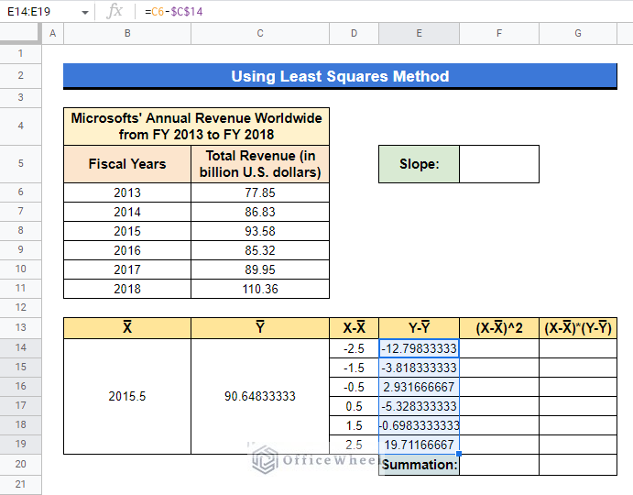Click the 'Summation:' label cell
The height and width of the screenshot is (495, 633).
(x=419, y=465)
